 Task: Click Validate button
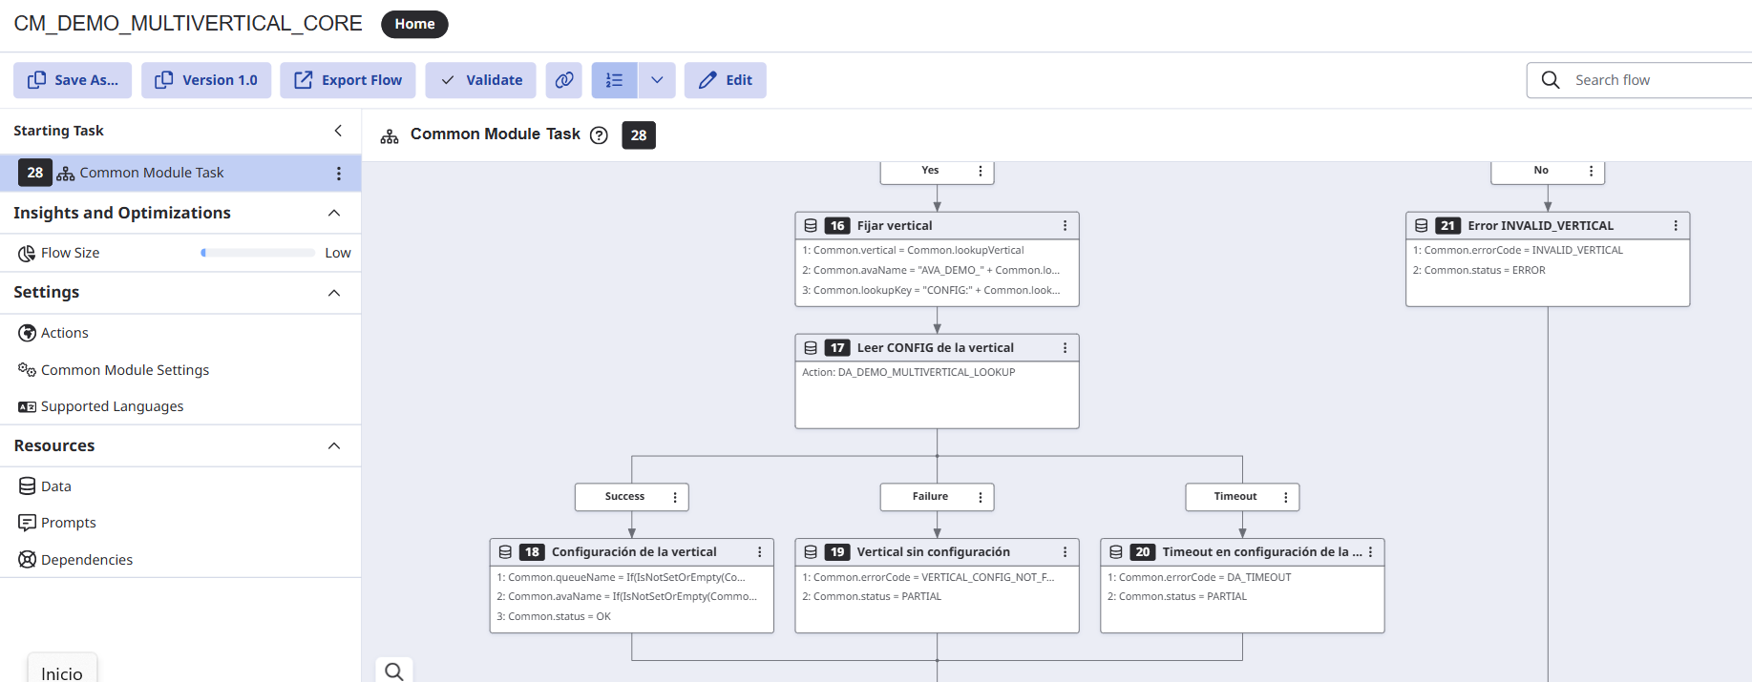pyautogui.click(x=481, y=80)
